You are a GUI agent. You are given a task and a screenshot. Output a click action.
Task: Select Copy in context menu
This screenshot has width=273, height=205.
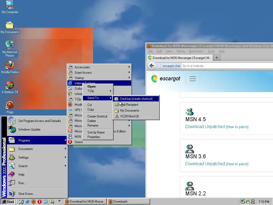98,109
